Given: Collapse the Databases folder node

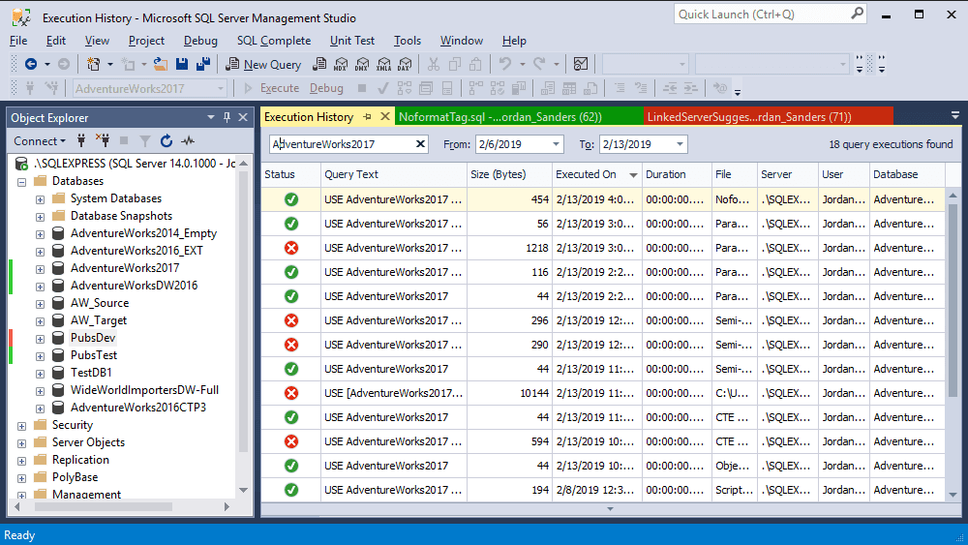Looking at the screenshot, I should coord(21,182).
